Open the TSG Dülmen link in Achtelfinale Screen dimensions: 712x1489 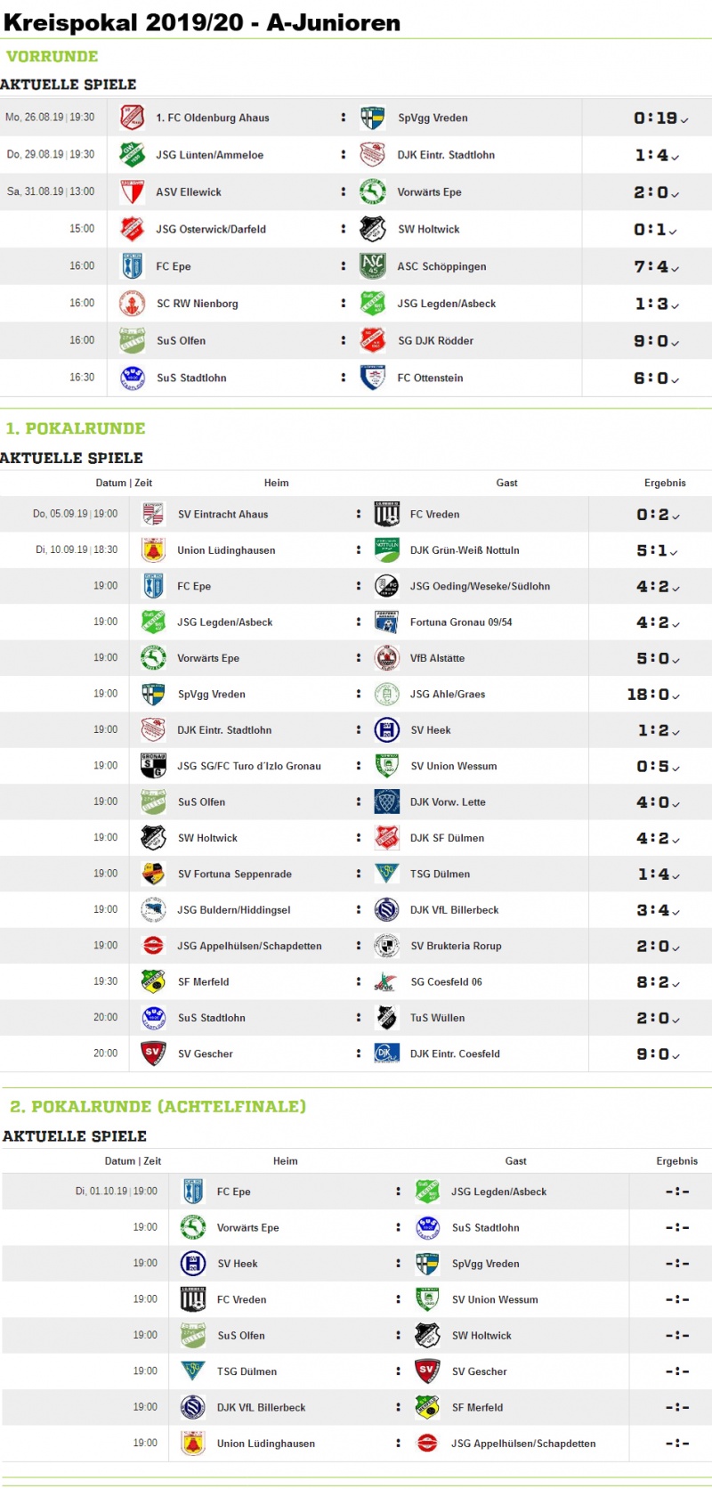click(x=247, y=1371)
